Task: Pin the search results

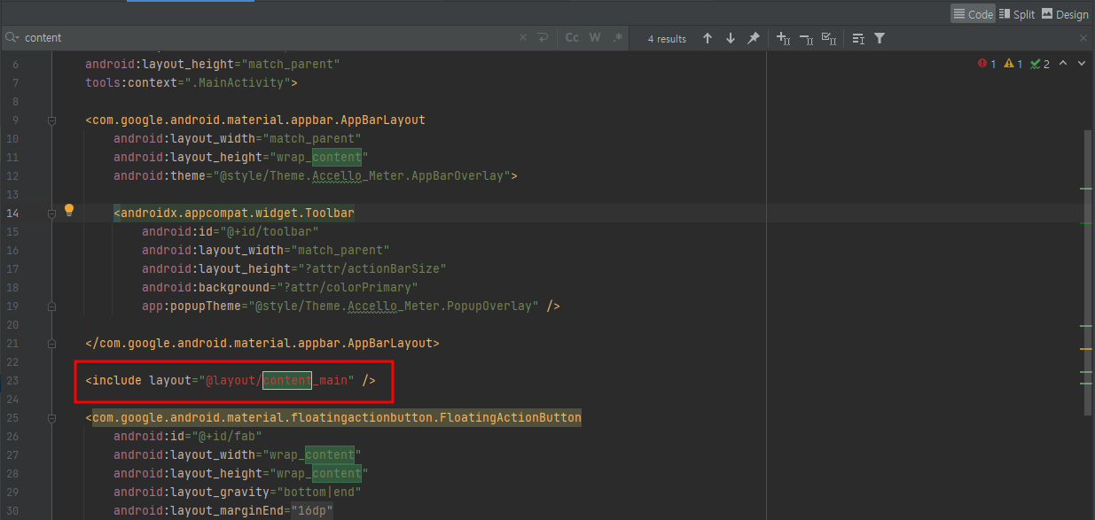Action: pos(753,38)
